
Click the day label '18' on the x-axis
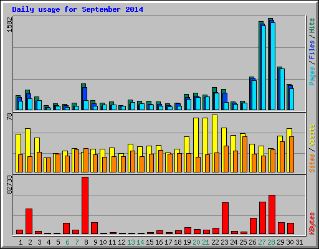click(x=178, y=242)
